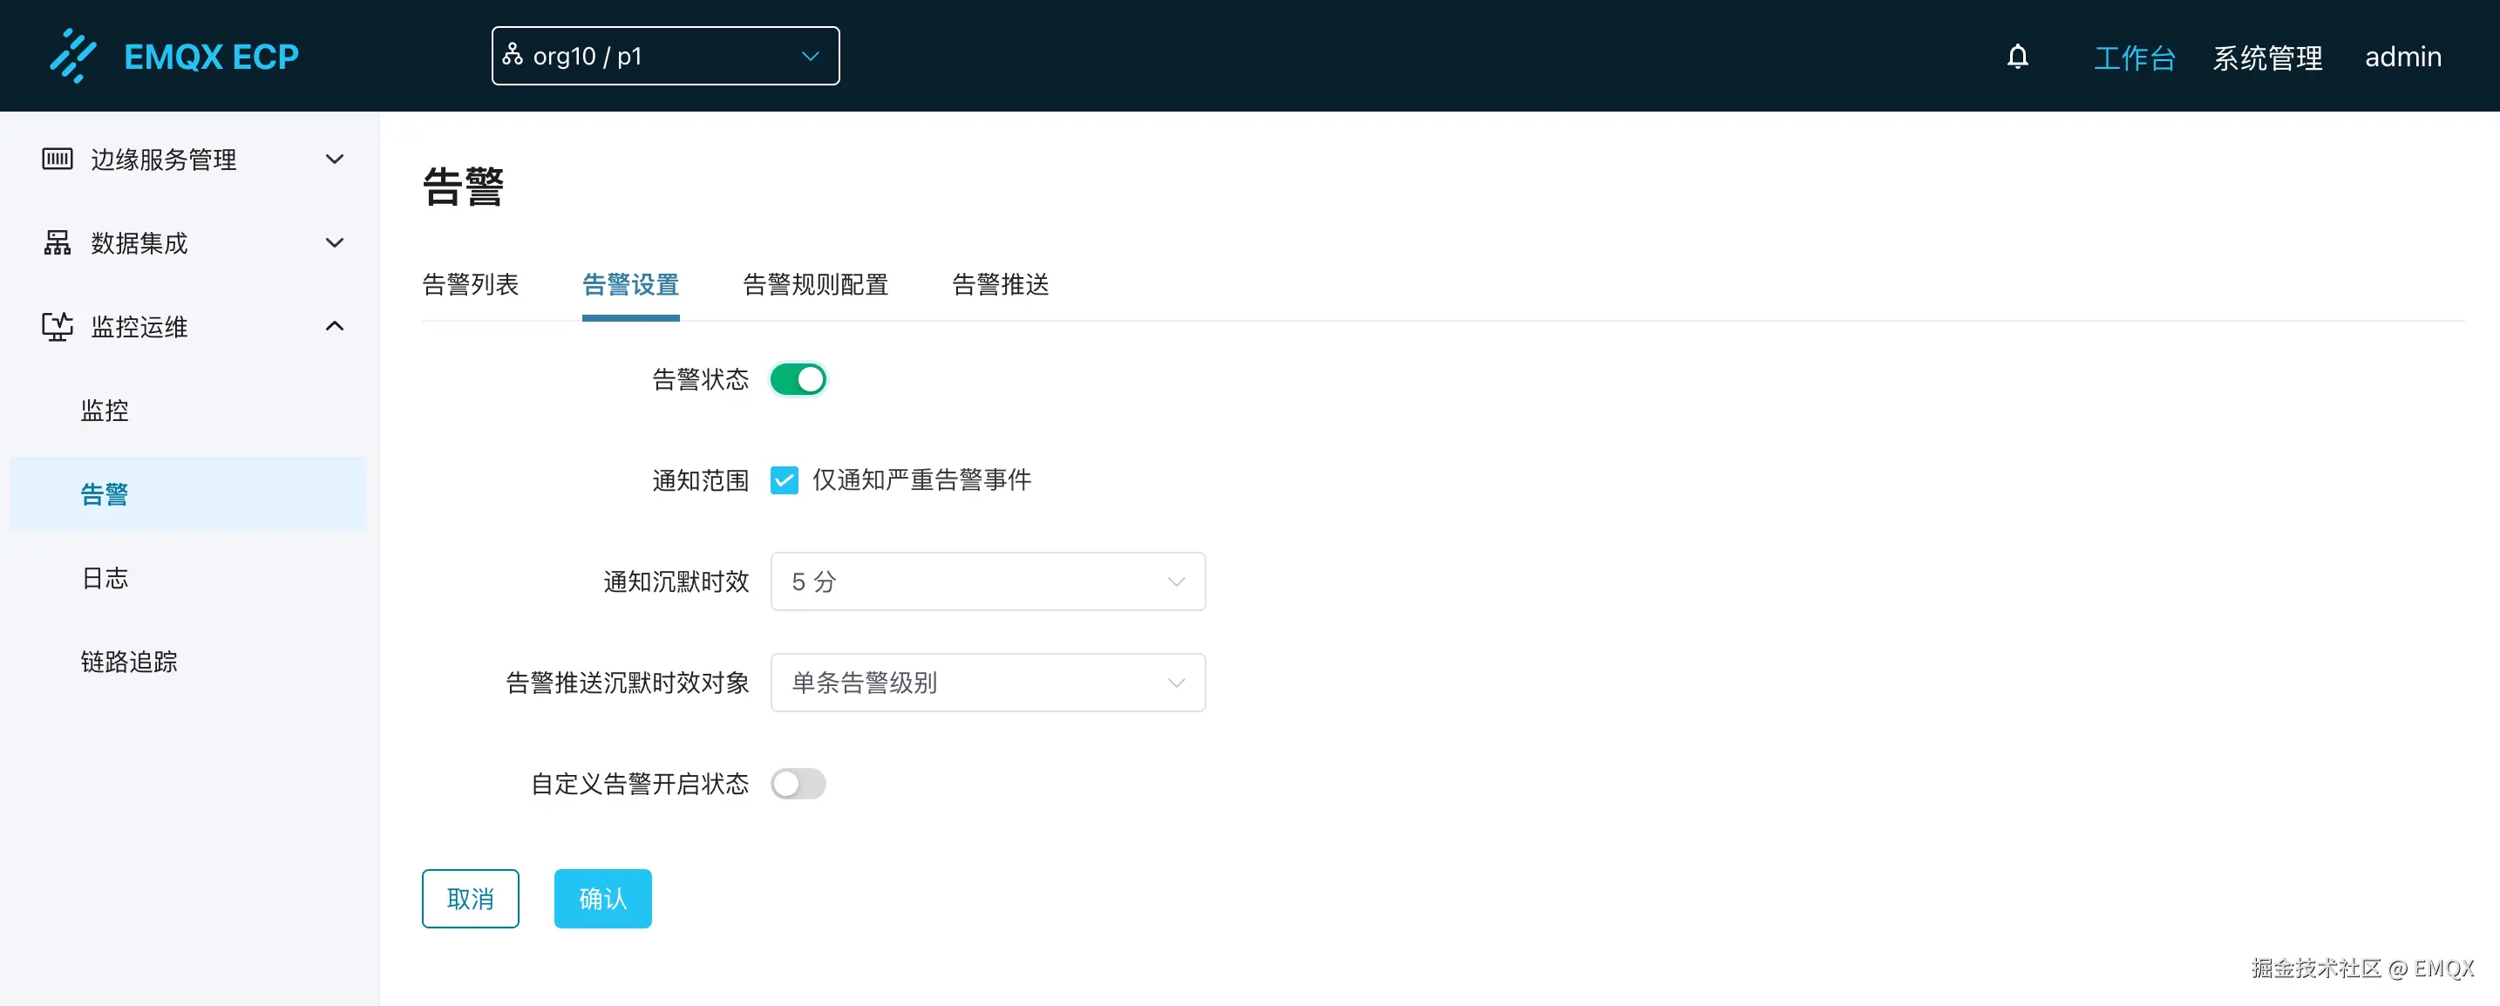Open the 告警推送沉默时效对象 dropdown
Viewport: 2500px width, 1006px height.
986,682
